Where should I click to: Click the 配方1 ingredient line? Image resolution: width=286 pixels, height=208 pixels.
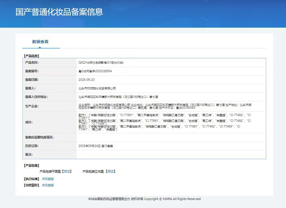point(165,116)
